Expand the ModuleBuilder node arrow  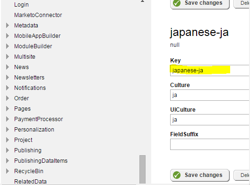[x=8, y=46]
